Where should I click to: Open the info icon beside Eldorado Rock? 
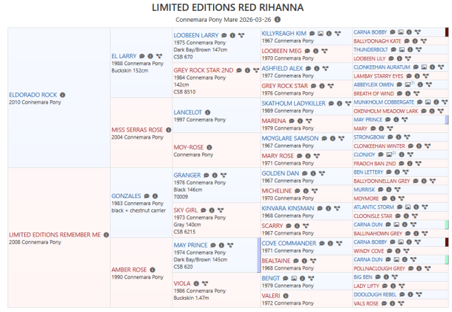(x=63, y=93)
